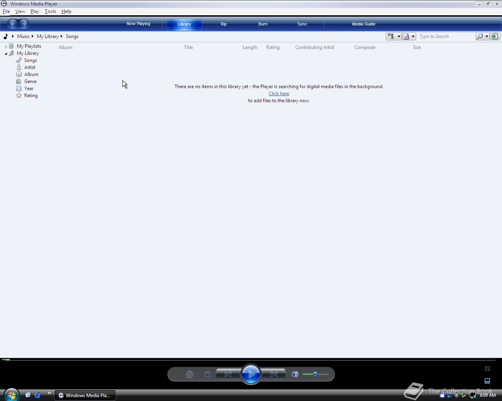Expand the My Playlists tree node
The height and width of the screenshot is (401, 502).
6,46
